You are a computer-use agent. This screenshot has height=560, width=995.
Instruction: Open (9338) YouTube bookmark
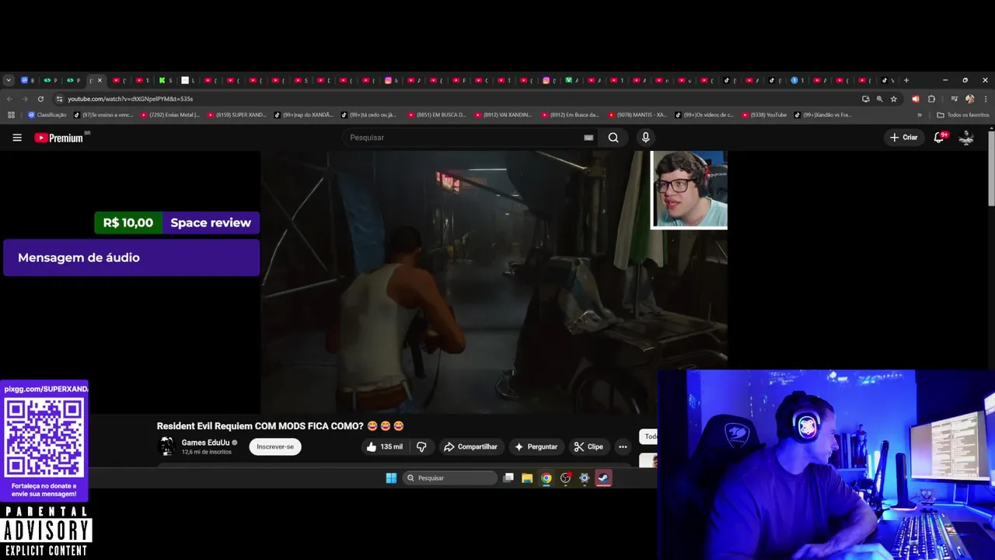pos(765,115)
